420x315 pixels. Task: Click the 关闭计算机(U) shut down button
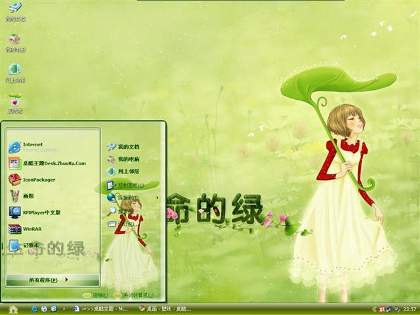point(134,295)
